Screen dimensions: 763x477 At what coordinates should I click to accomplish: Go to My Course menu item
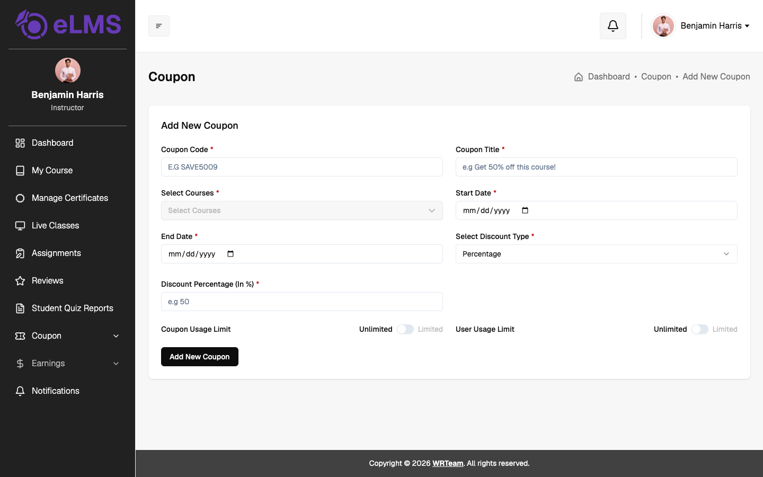[x=67, y=171]
